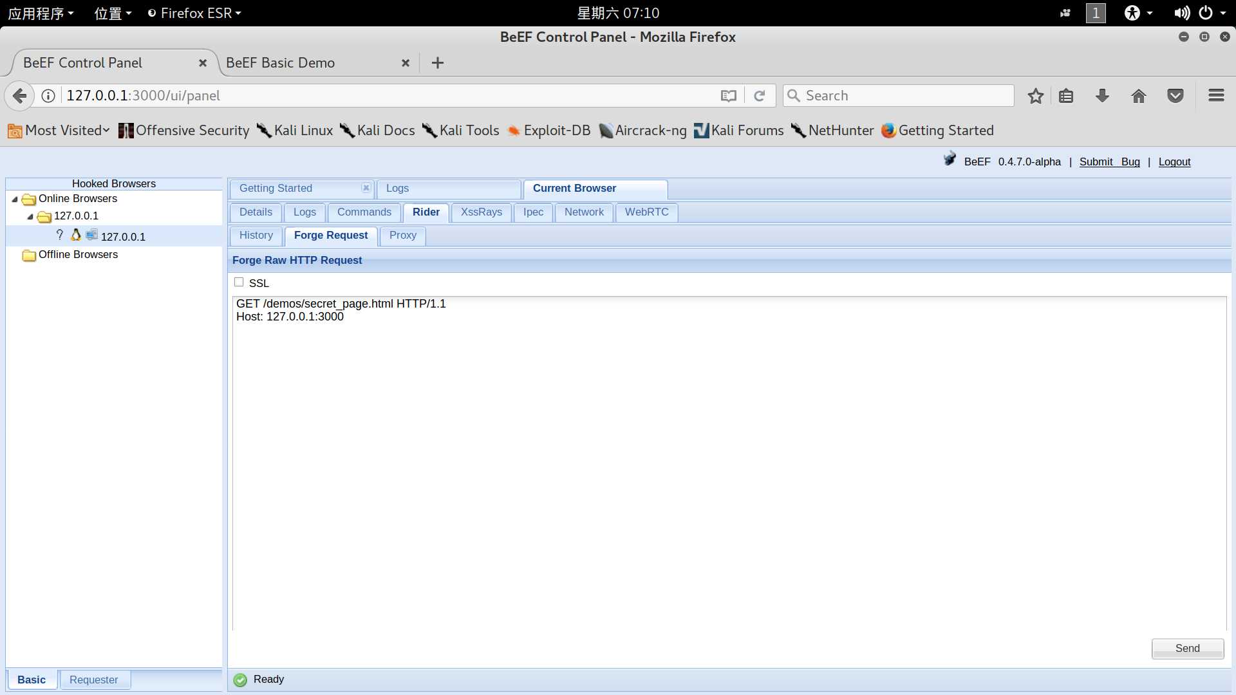Image resolution: width=1236 pixels, height=695 pixels.
Task: Open the accessibility menu icon
Action: click(1132, 13)
